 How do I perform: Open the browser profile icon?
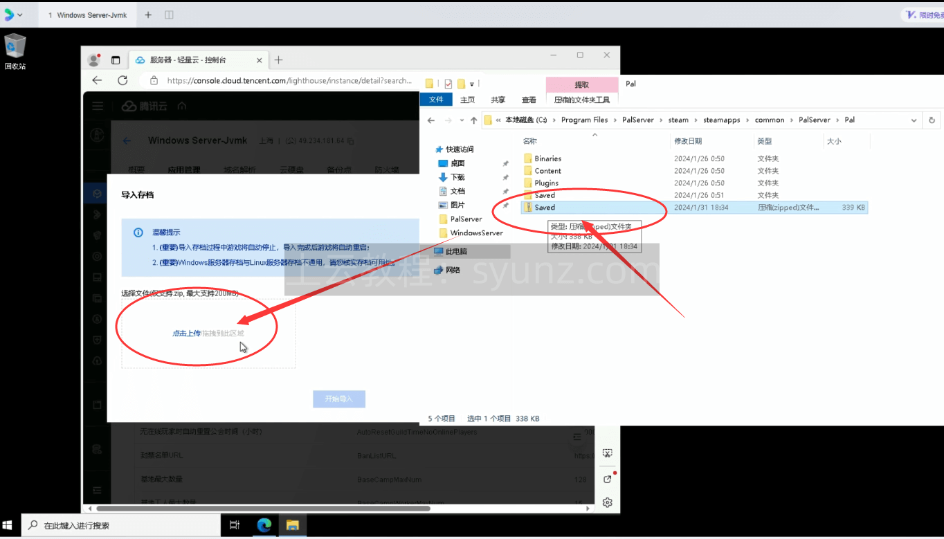94,60
